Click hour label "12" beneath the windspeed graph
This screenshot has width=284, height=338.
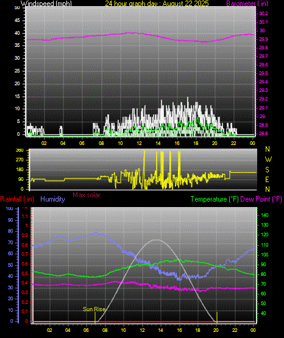coord(139,143)
